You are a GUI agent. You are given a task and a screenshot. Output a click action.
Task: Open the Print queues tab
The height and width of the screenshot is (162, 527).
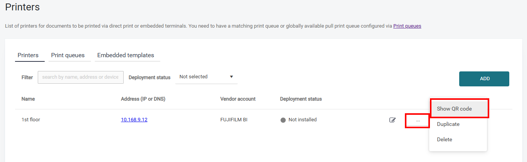pyautogui.click(x=68, y=55)
